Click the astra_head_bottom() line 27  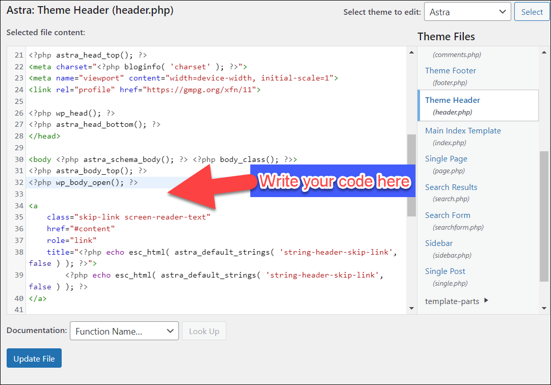(94, 125)
